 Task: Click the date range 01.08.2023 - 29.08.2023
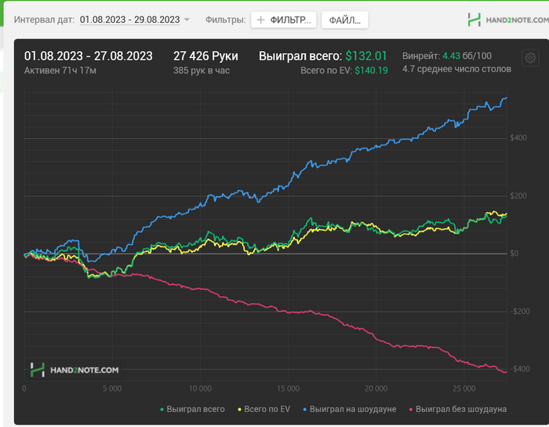tap(129, 20)
